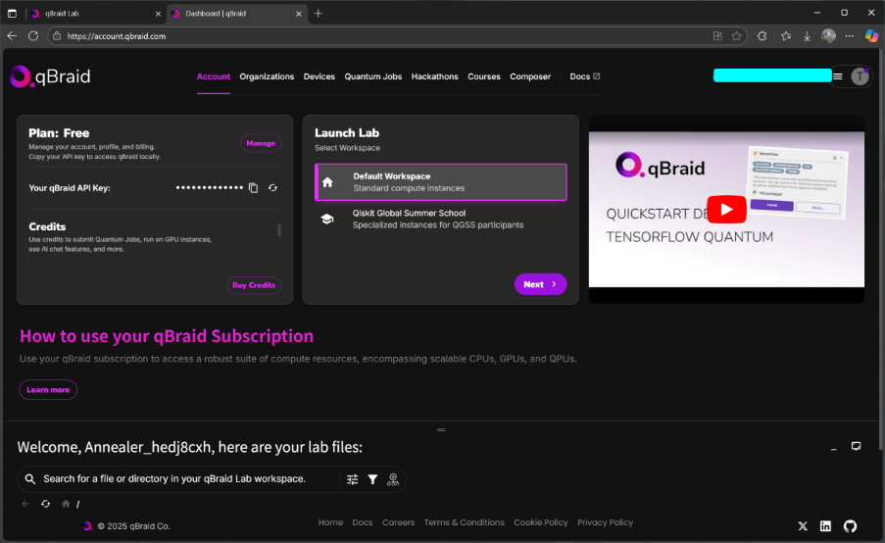Open the Hackathons tab
Viewport: 885px width, 543px height.
434,76
